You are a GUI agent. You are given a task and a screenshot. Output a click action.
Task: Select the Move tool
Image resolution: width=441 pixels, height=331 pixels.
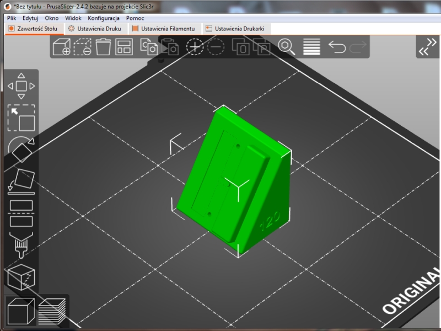click(x=22, y=86)
